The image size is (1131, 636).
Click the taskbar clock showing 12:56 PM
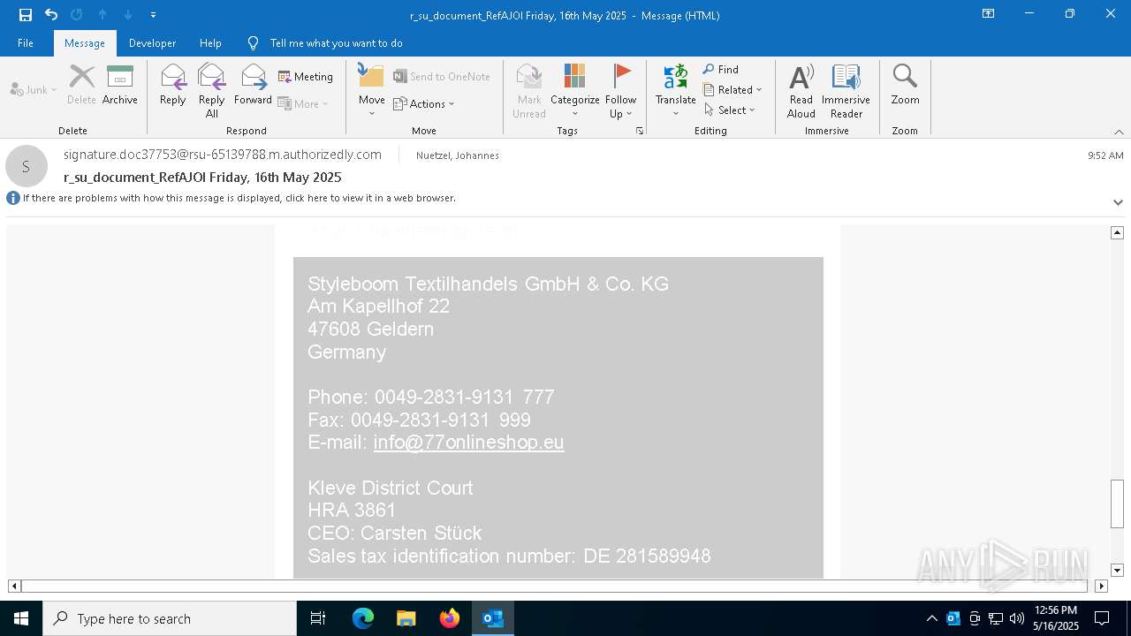(1056, 618)
